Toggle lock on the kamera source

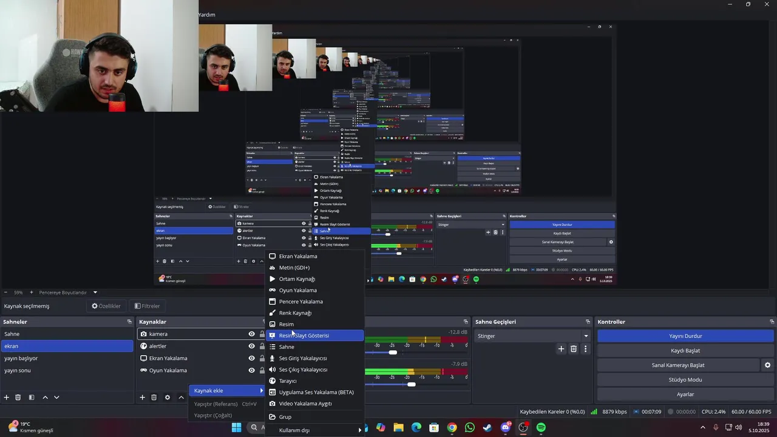(x=262, y=334)
